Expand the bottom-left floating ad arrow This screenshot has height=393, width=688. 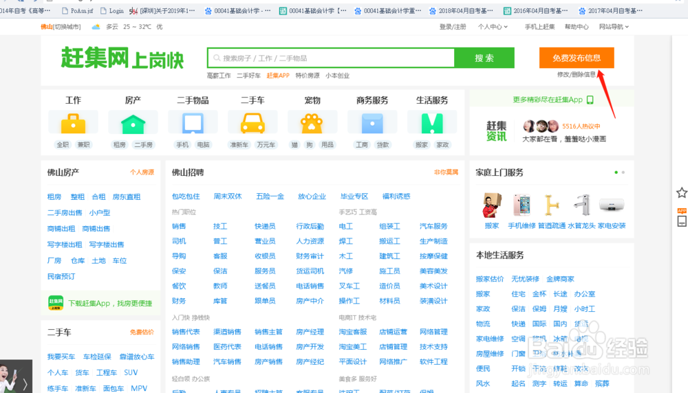(25, 384)
